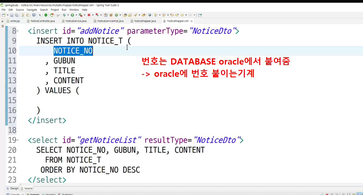Screen dimensions: 363x195
Task: Click the External Tools run icon
Action: pos(97,15)
